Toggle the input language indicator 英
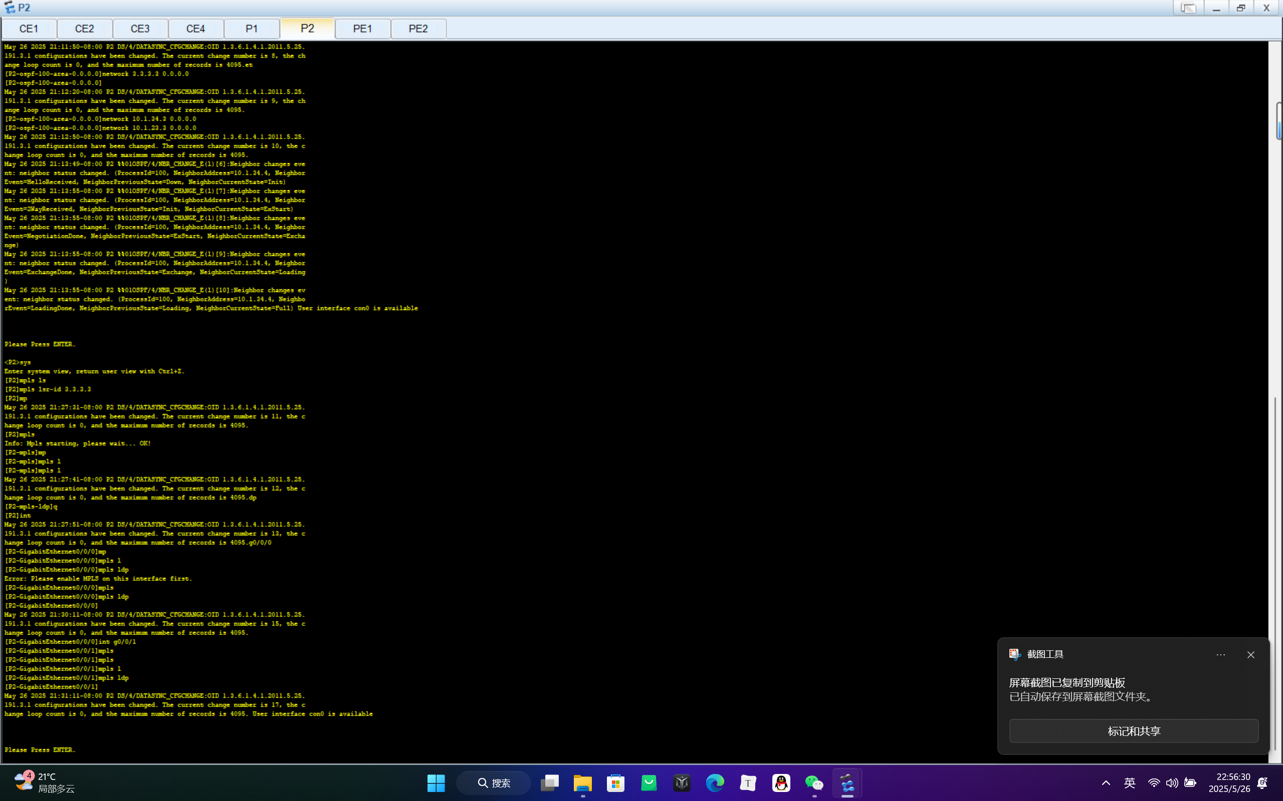 [x=1129, y=783]
